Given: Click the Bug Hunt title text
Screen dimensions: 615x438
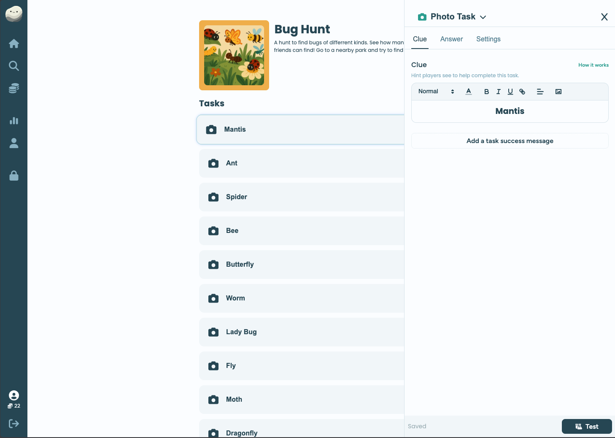Looking at the screenshot, I should point(302,29).
